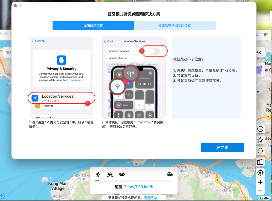Click the 蓝牙模式常见问题和解决方案 title
The height and width of the screenshot is (201, 272).
134,14
